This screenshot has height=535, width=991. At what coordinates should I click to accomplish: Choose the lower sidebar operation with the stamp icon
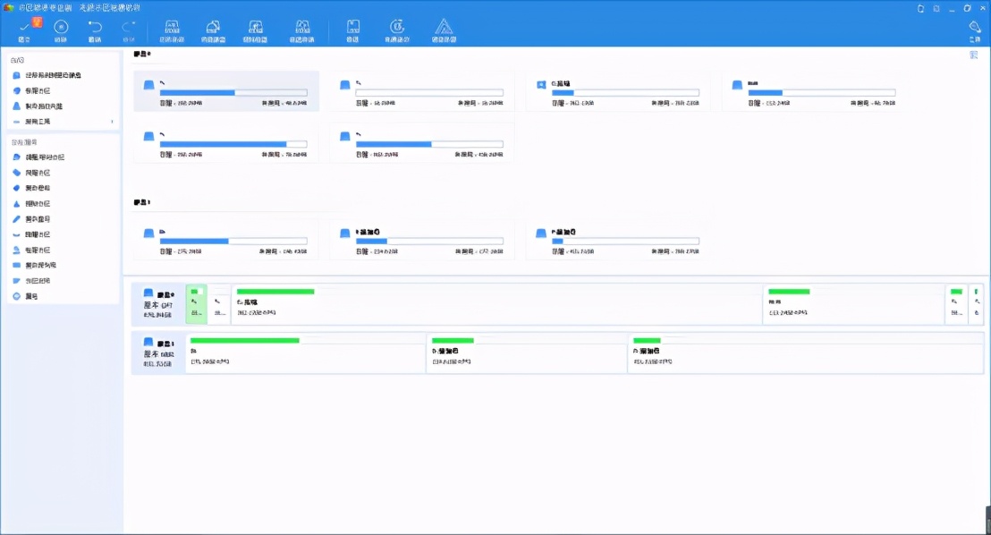[63, 250]
